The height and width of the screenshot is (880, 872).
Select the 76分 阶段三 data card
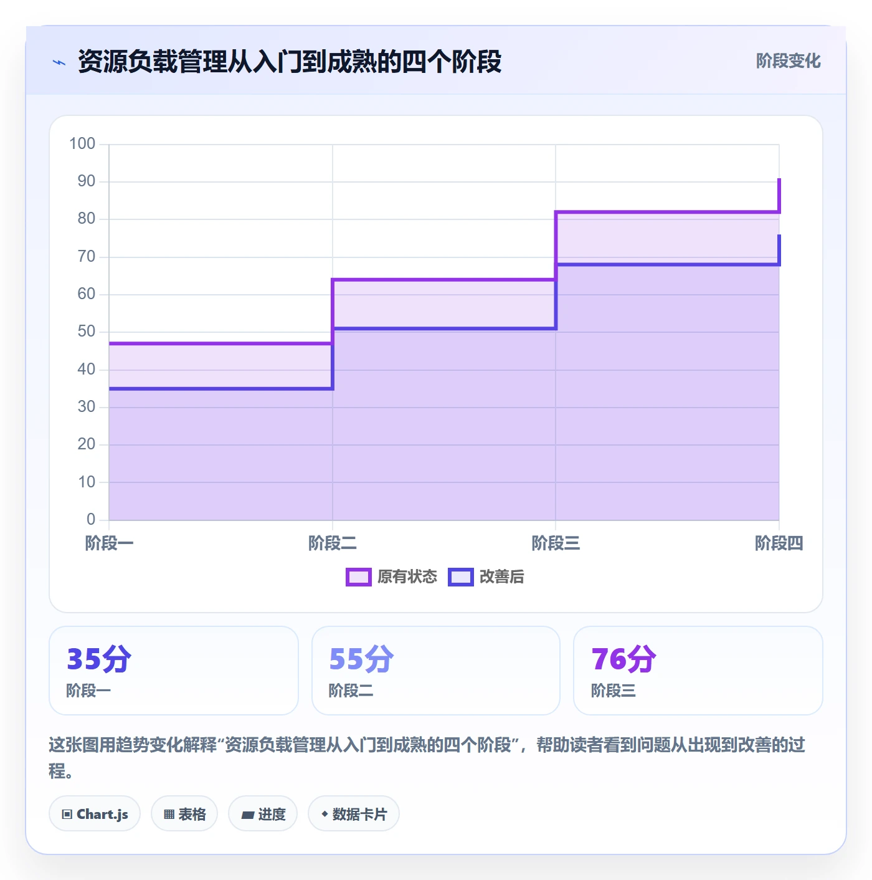tap(698, 671)
